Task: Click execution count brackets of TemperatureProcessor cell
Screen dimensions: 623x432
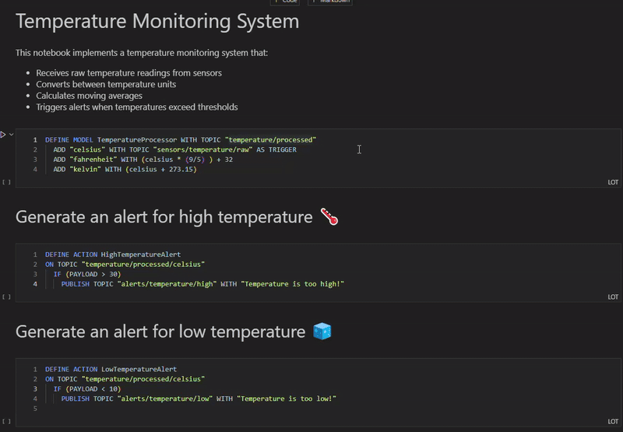Action: point(6,182)
